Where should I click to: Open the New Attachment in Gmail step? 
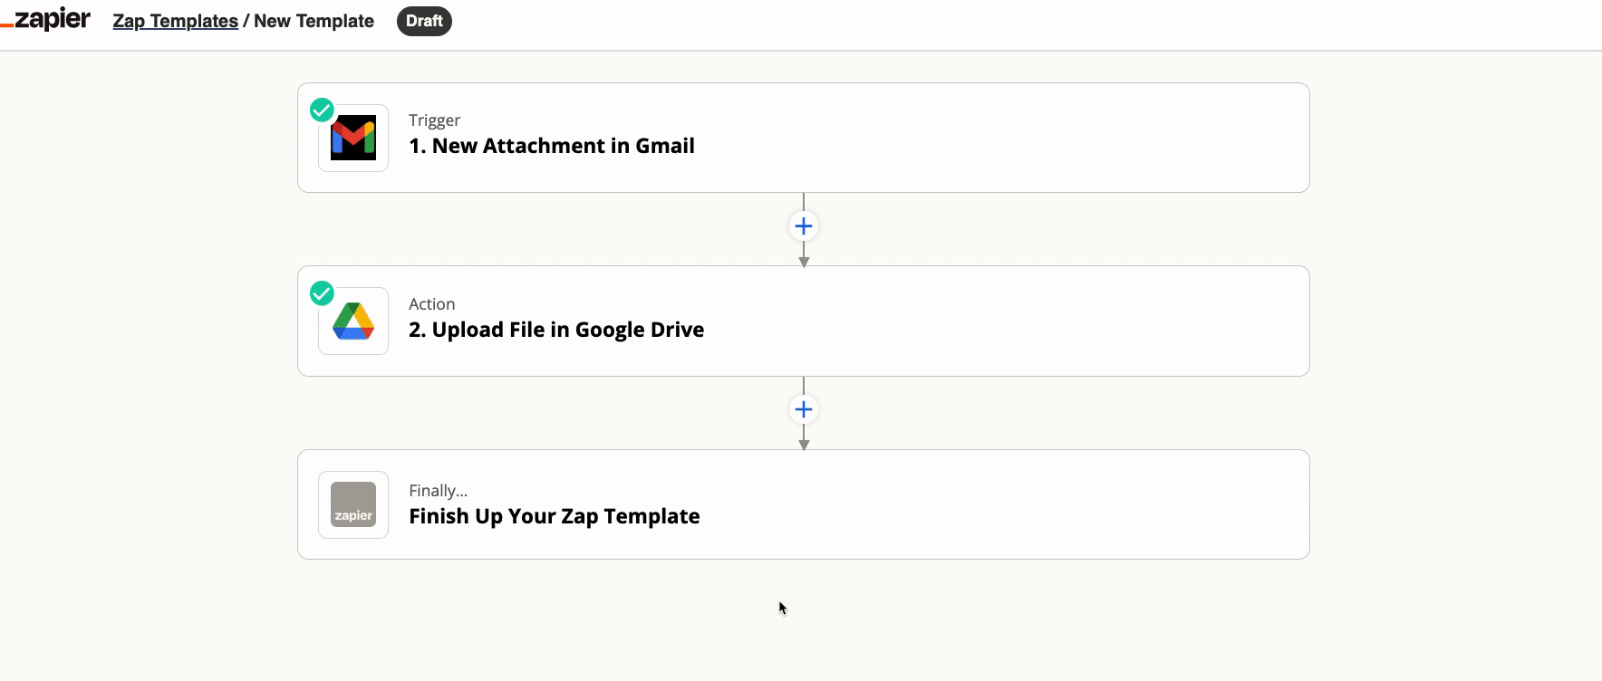[551, 146]
